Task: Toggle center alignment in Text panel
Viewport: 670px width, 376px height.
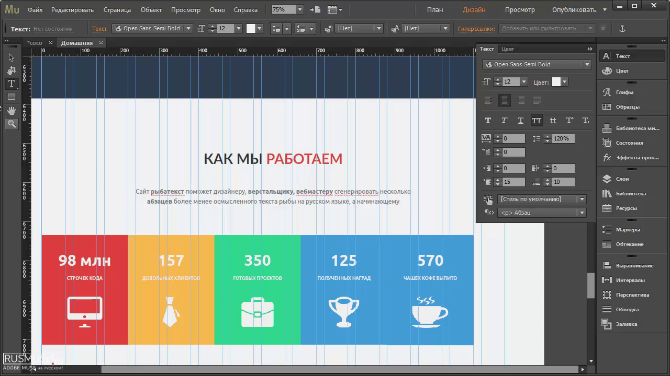Action: [505, 100]
